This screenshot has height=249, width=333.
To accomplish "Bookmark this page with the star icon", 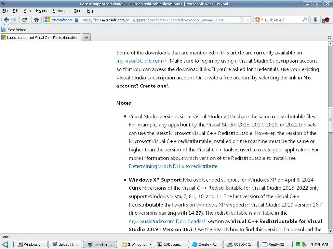I will pyautogui.click(x=241, y=20).
